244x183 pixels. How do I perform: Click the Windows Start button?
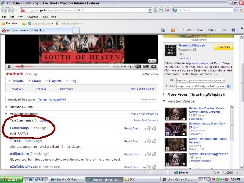tap(11, 179)
